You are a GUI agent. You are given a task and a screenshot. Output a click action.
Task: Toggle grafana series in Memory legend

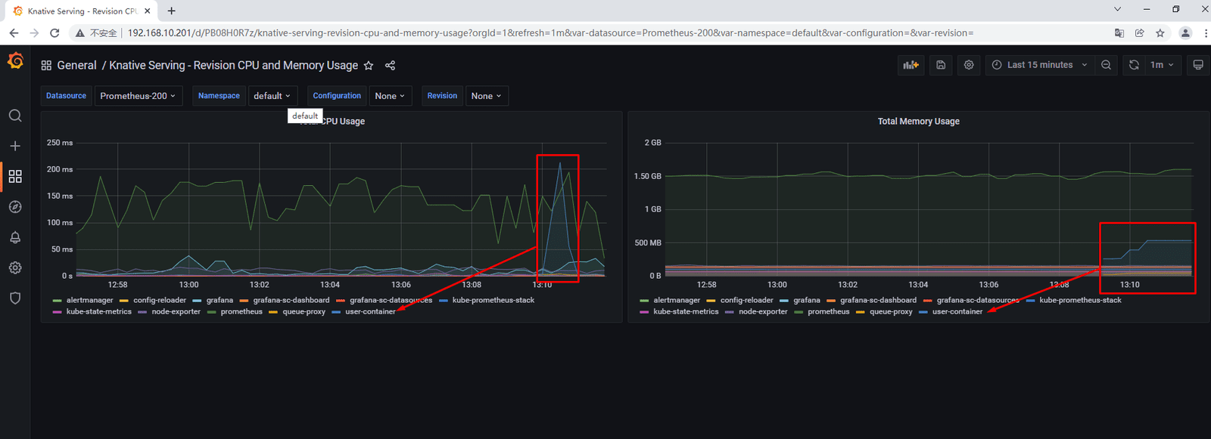[x=807, y=300]
